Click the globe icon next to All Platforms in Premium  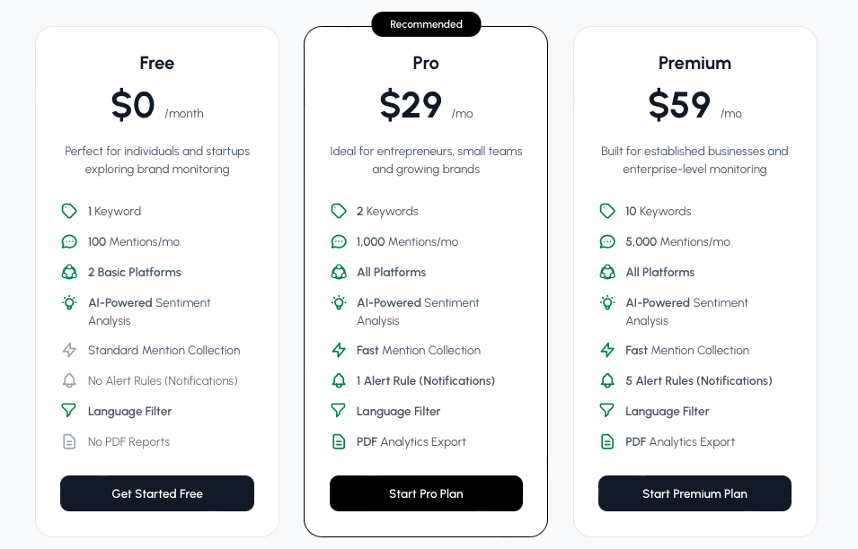coord(607,272)
